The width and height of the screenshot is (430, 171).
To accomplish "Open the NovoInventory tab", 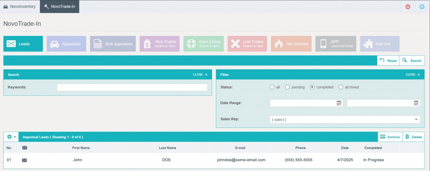I will [20, 7].
